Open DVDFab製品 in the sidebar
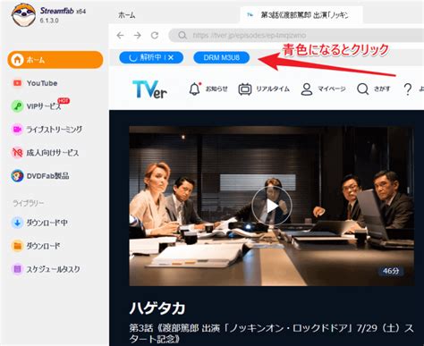Viewport: 424px width, 346px height. click(x=47, y=176)
